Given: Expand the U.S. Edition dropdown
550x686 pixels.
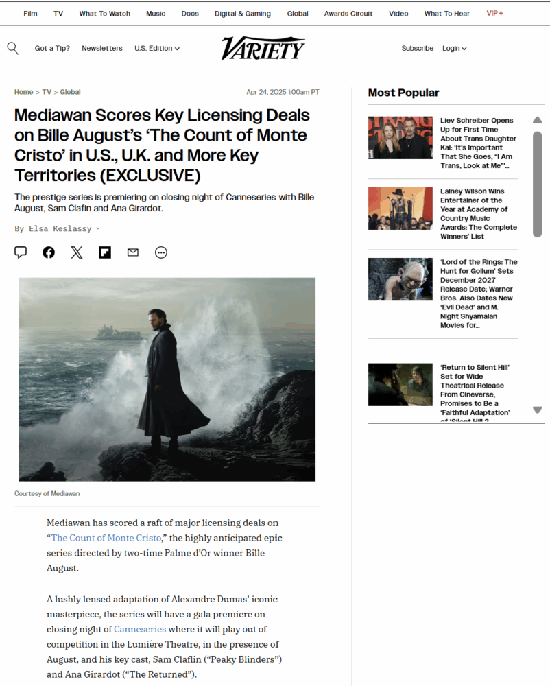Looking at the screenshot, I should click(x=157, y=48).
